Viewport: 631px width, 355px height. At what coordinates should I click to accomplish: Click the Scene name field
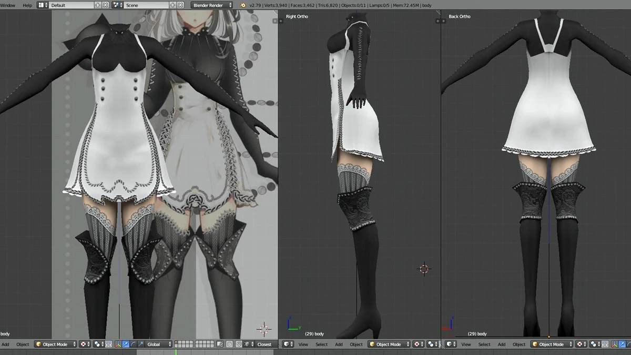[147, 5]
